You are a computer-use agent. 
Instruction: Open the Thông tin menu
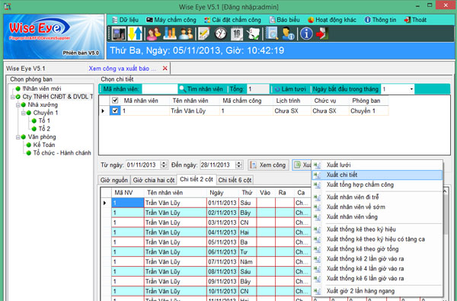pos(380,20)
